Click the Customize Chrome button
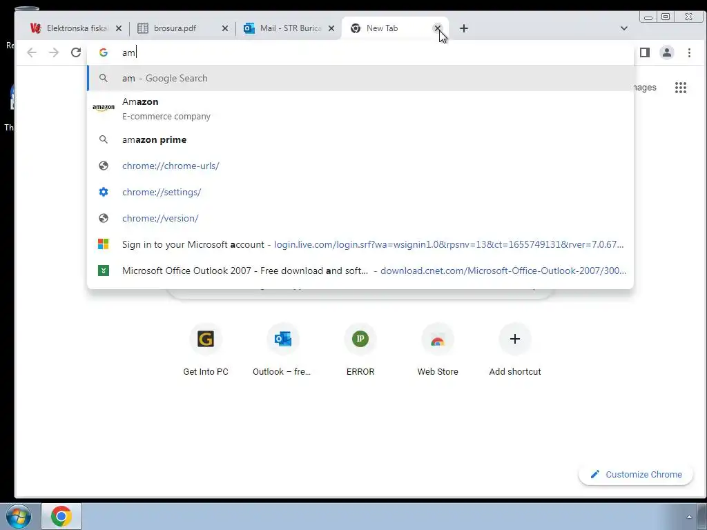 (636, 474)
